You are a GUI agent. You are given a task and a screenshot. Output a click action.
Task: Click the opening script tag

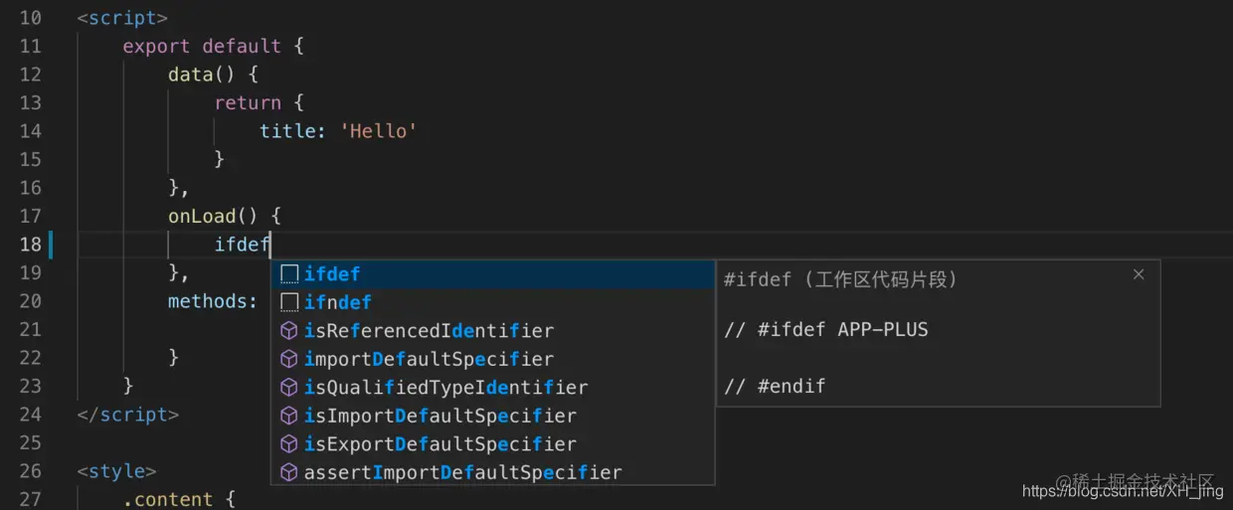122,19
